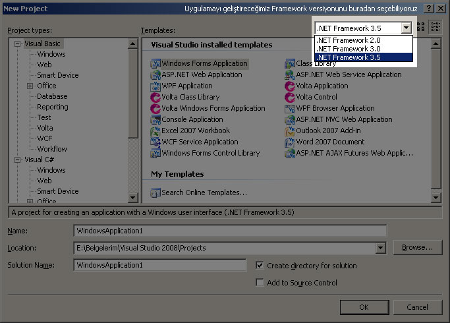Uncheck Create directory for solution
Screen dimensions: 450x323
(x=260, y=266)
